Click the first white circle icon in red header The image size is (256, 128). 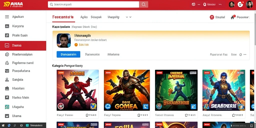tap(193, 4)
